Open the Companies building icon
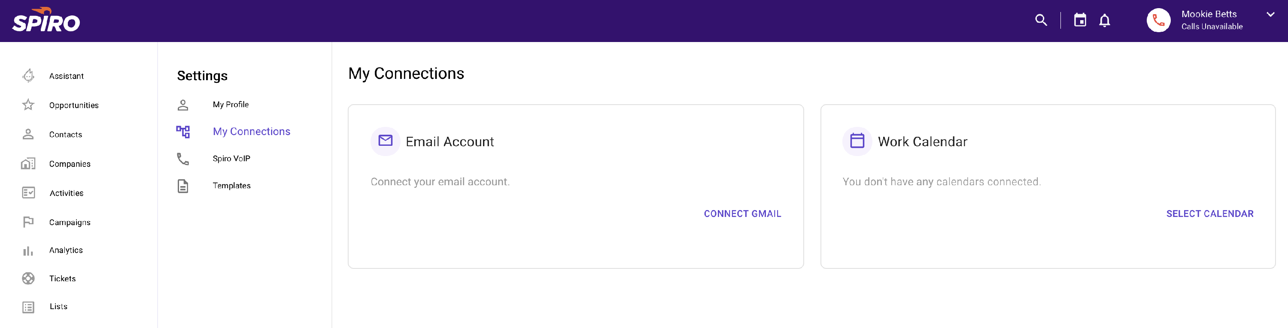Screen dimensions: 1288x328 (x=28, y=163)
